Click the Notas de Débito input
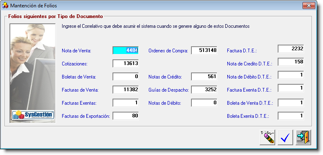Screen dimensions: 323x155 click(204, 103)
